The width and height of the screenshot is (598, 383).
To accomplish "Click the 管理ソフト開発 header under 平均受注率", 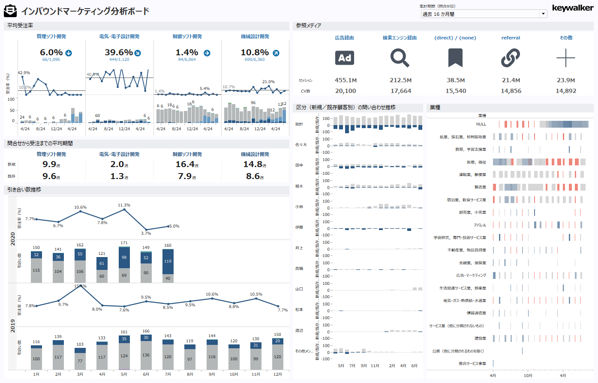I will pyautogui.click(x=51, y=36).
